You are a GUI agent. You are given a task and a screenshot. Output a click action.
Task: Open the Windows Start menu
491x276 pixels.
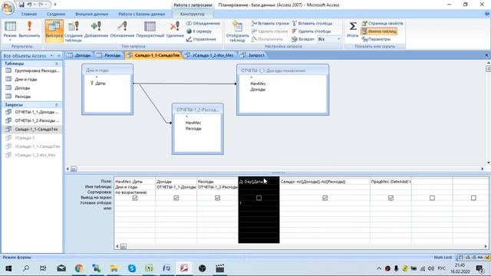point(8,268)
